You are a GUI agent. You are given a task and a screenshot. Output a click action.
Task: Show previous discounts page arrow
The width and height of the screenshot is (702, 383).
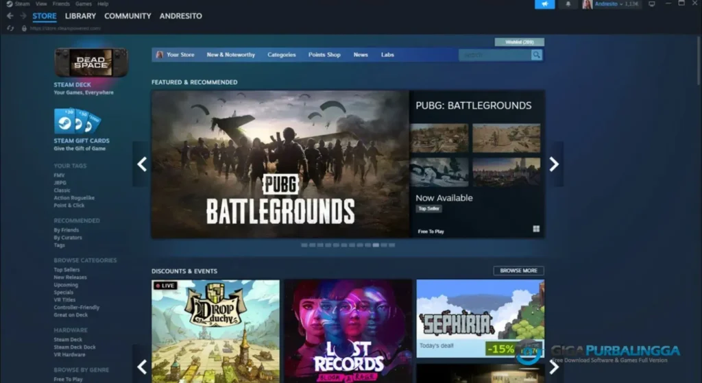pos(141,367)
